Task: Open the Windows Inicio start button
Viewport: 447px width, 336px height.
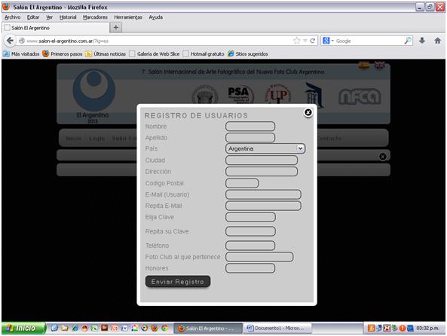Action: tap(23, 328)
